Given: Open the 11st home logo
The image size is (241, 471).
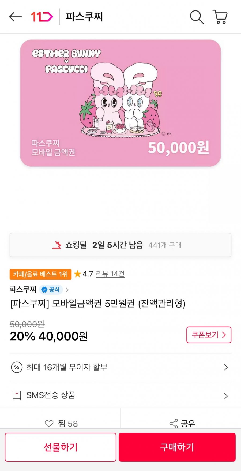Looking at the screenshot, I should (x=42, y=17).
